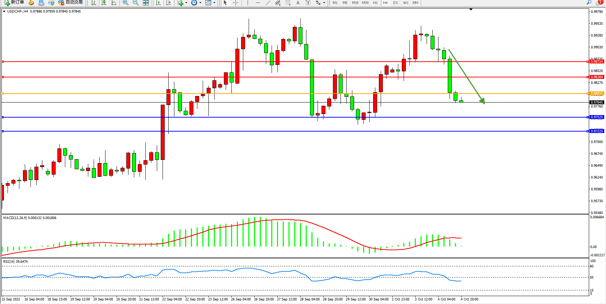Select the M15 timeframe
Screen dimensions: 606x304
355,3
